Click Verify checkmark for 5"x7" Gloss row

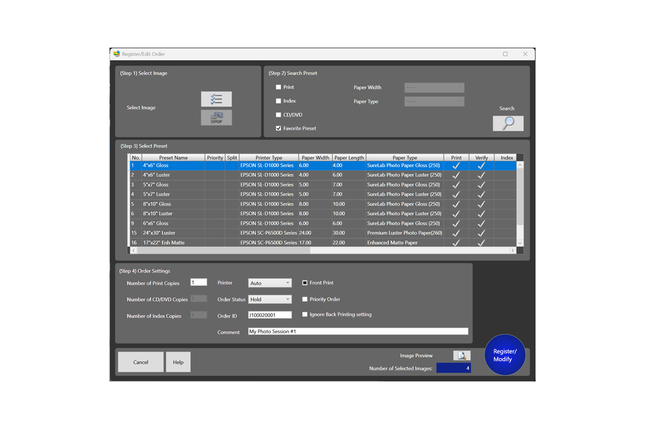pos(481,185)
